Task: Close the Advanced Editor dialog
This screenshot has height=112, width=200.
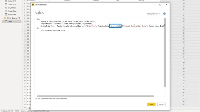Action: pyautogui.click(x=166, y=4)
